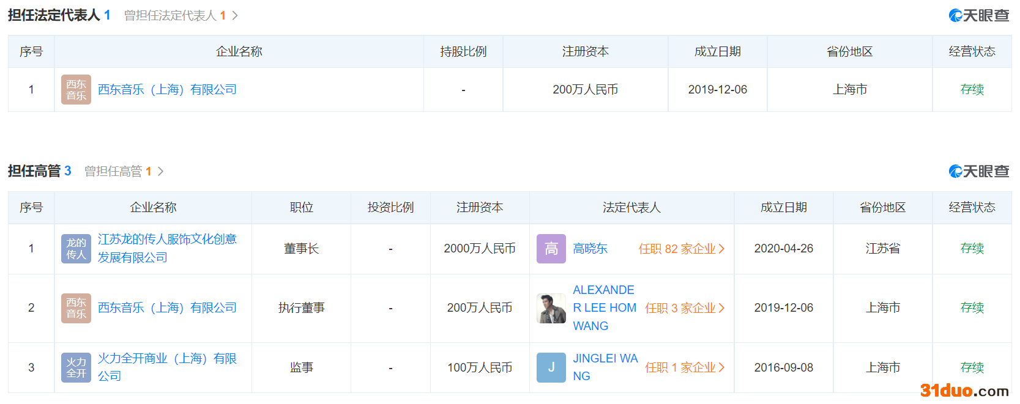Click the 龙的传人 company logo icon
The image size is (1020, 404).
[x=76, y=249]
